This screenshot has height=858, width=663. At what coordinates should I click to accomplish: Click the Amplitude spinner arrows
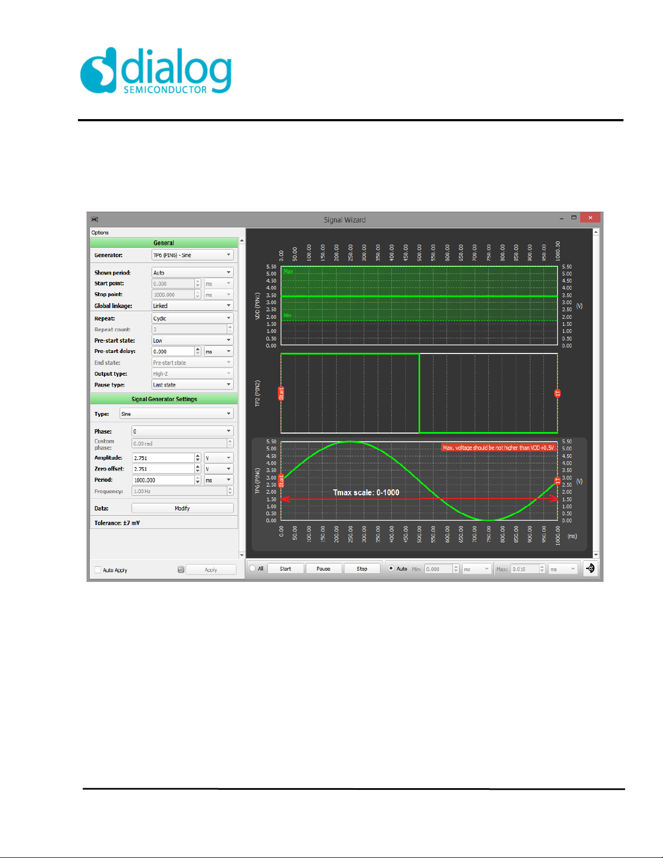pyautogui.click(x=198, y=458)
